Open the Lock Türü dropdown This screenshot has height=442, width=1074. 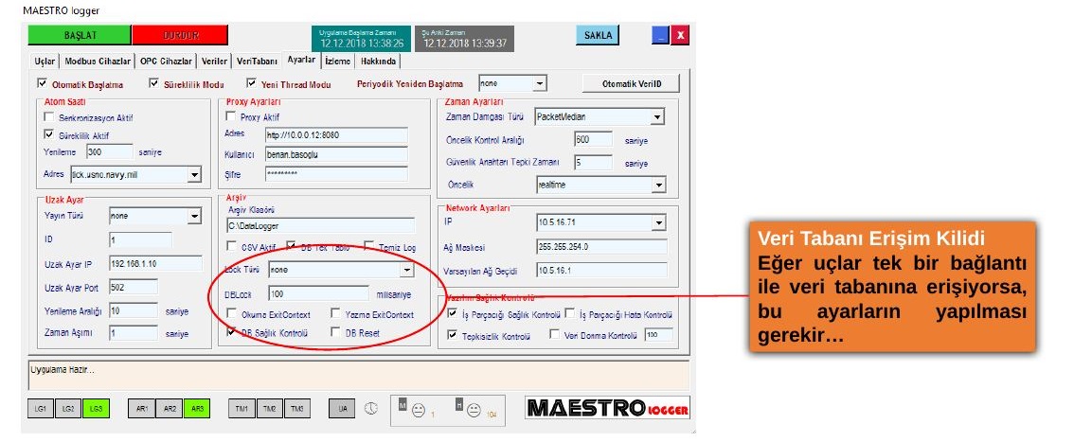coord(341,270)
